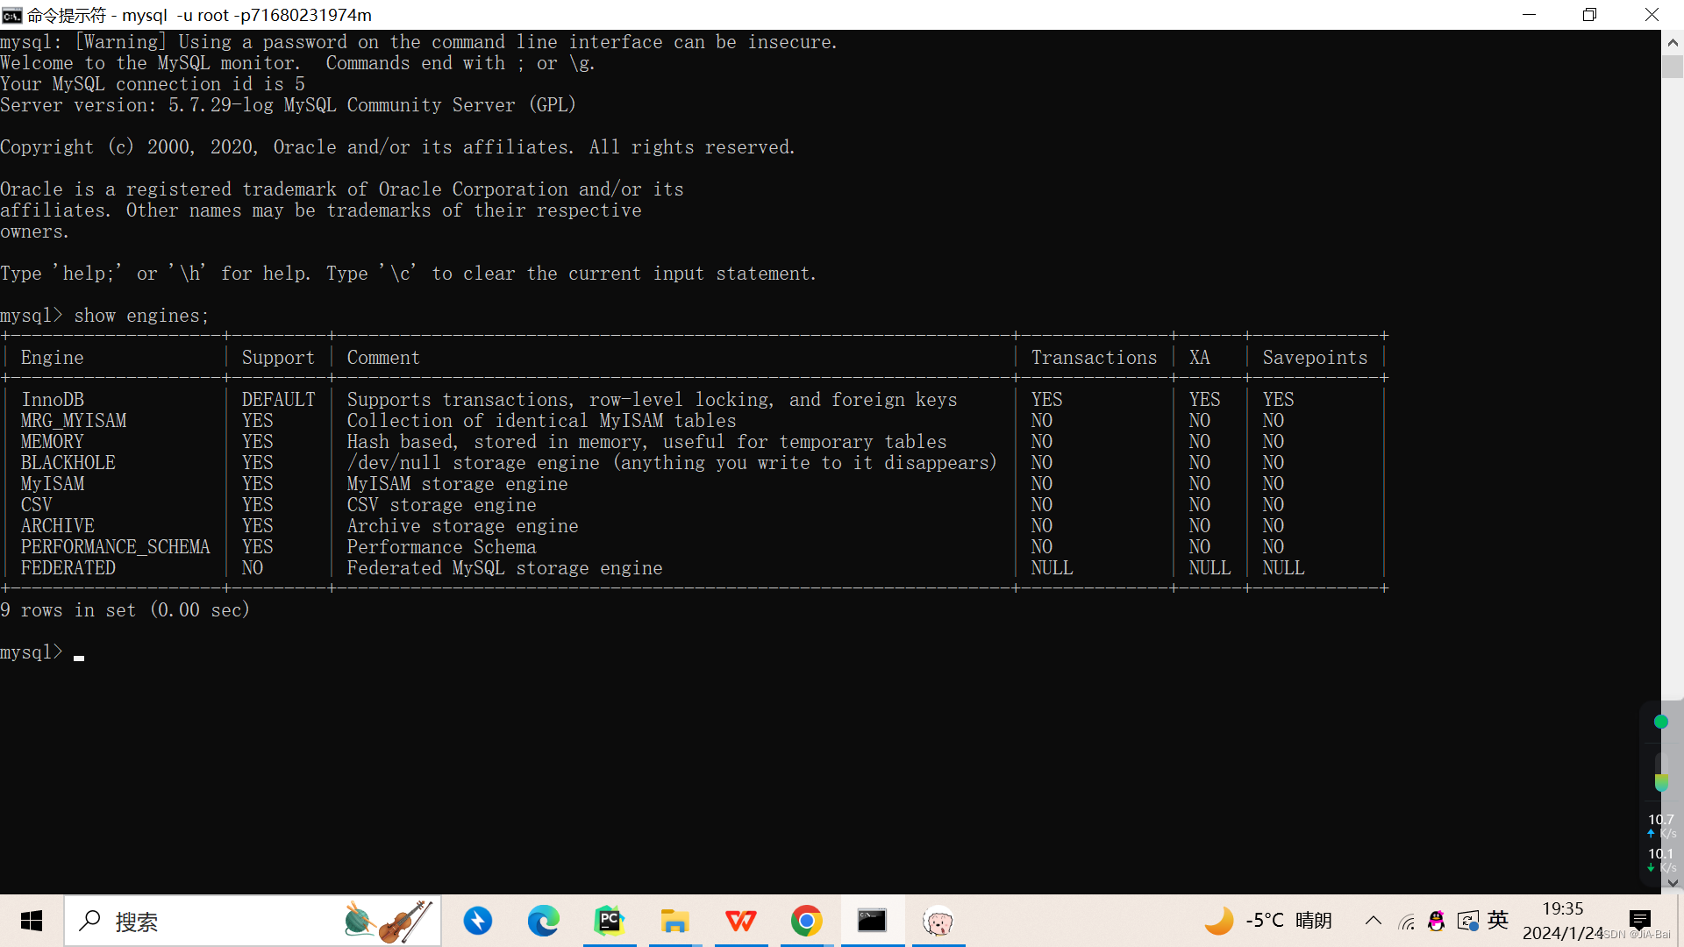Click the Oracle copyright line
The image size is (1684, 947).
tap(397, 147)
